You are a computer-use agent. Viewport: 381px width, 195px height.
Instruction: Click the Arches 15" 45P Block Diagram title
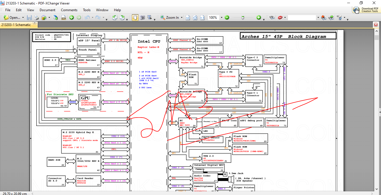284,37
